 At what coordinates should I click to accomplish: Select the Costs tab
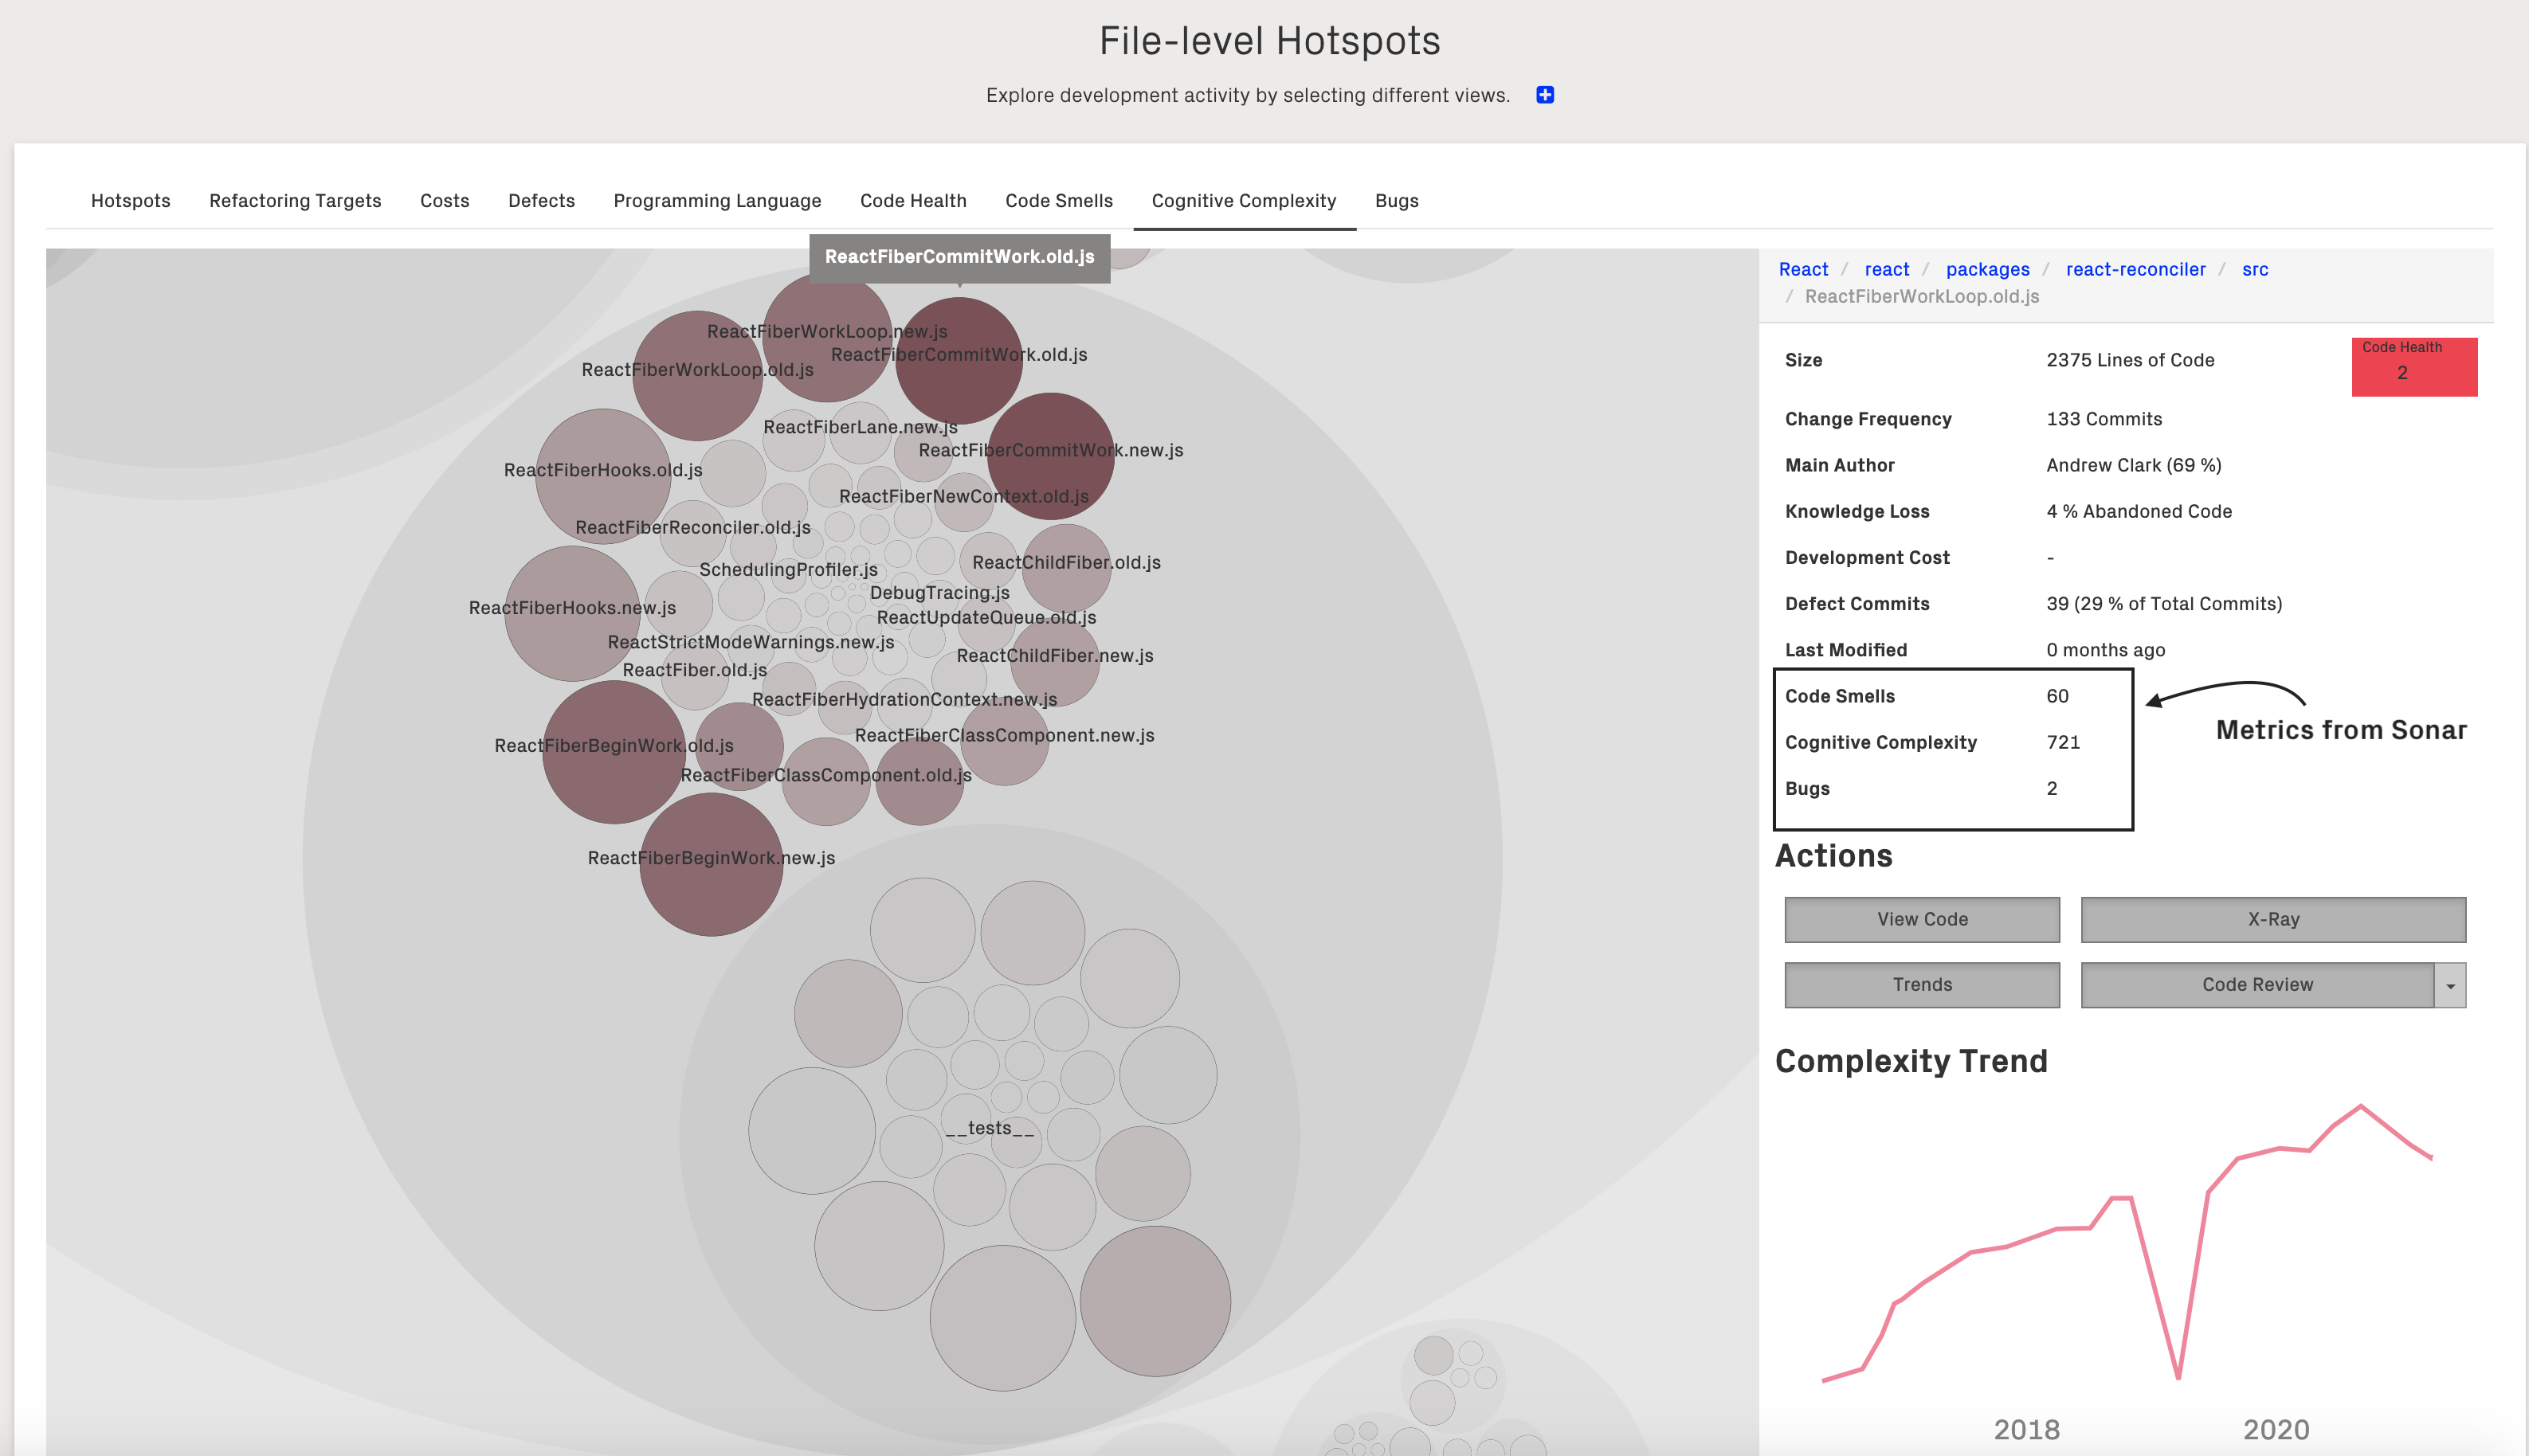pyautogui.click(x=444, y=201)
